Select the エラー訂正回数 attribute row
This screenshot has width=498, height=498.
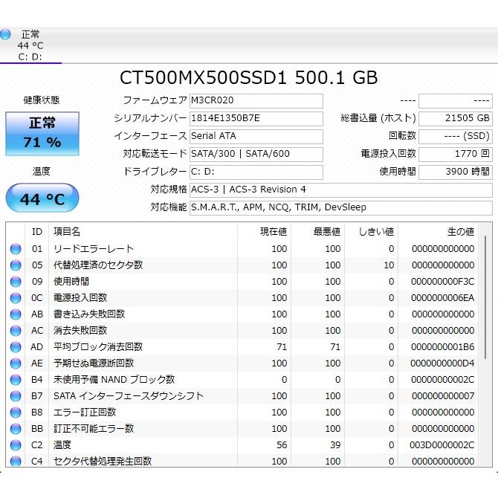[242, 413]
